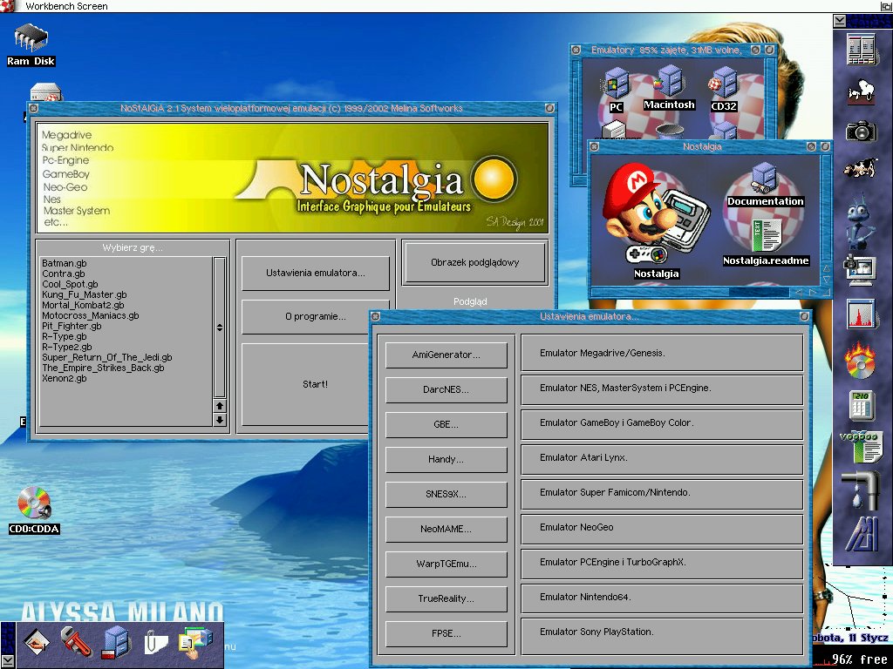Viewport: 893px width, 669px height.
Task: Click the flaming CD burner dock icon
Action: point(860,360)
